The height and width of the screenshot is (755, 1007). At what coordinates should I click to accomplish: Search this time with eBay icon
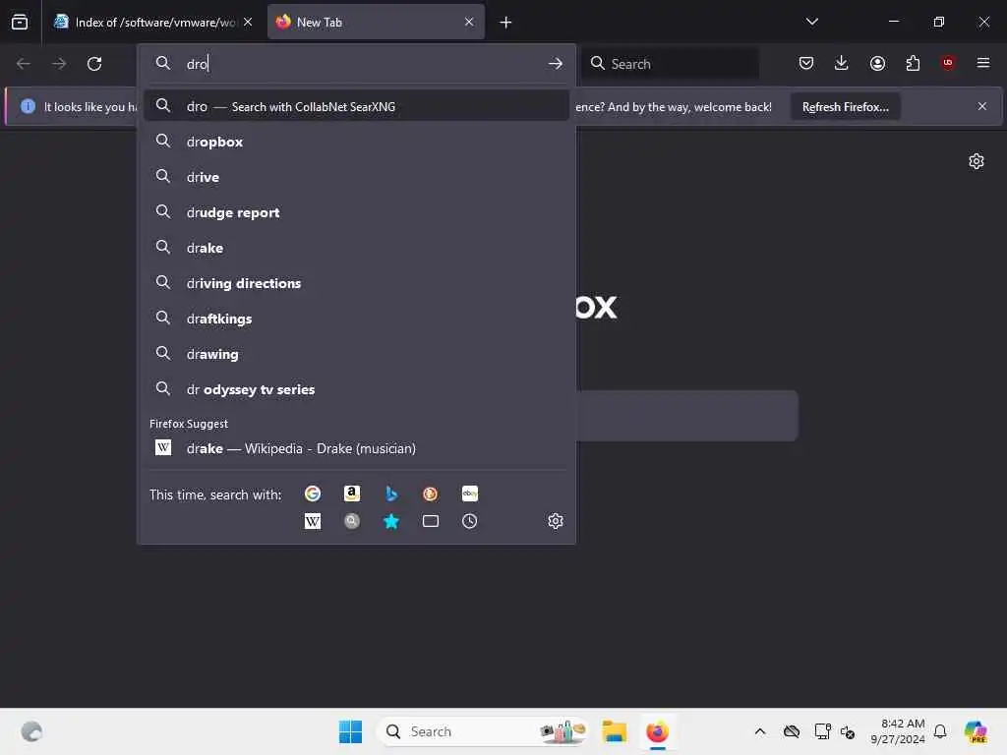click(x=469, y=494)
